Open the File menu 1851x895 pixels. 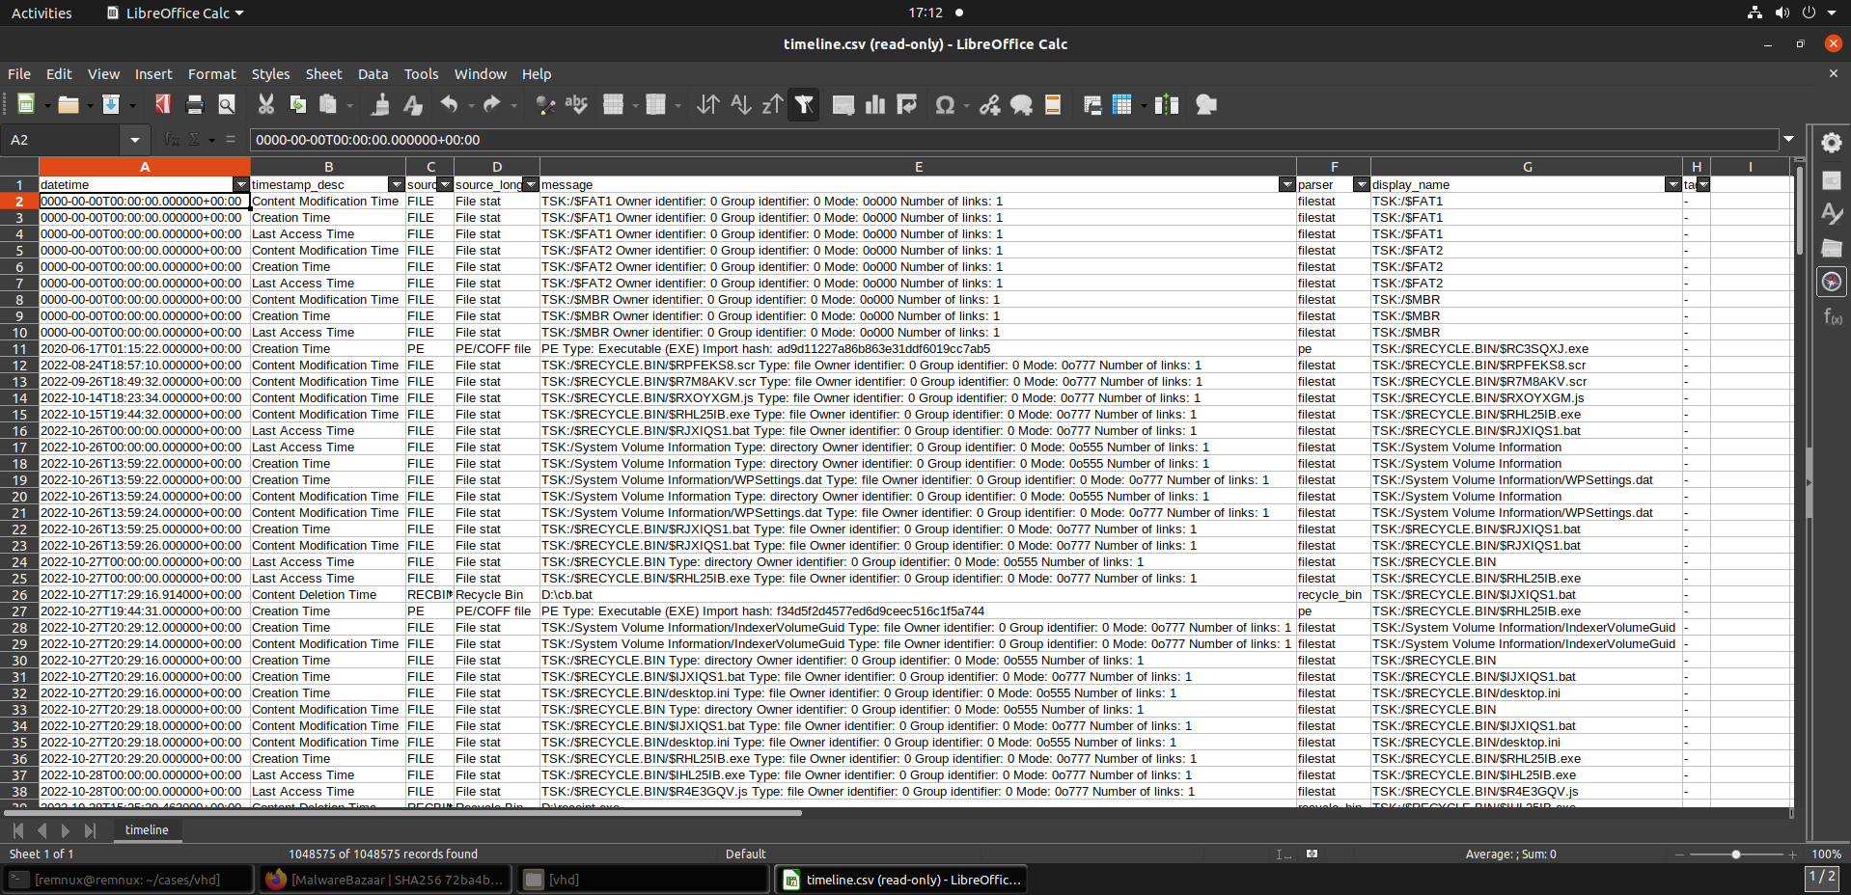point(19,74)
